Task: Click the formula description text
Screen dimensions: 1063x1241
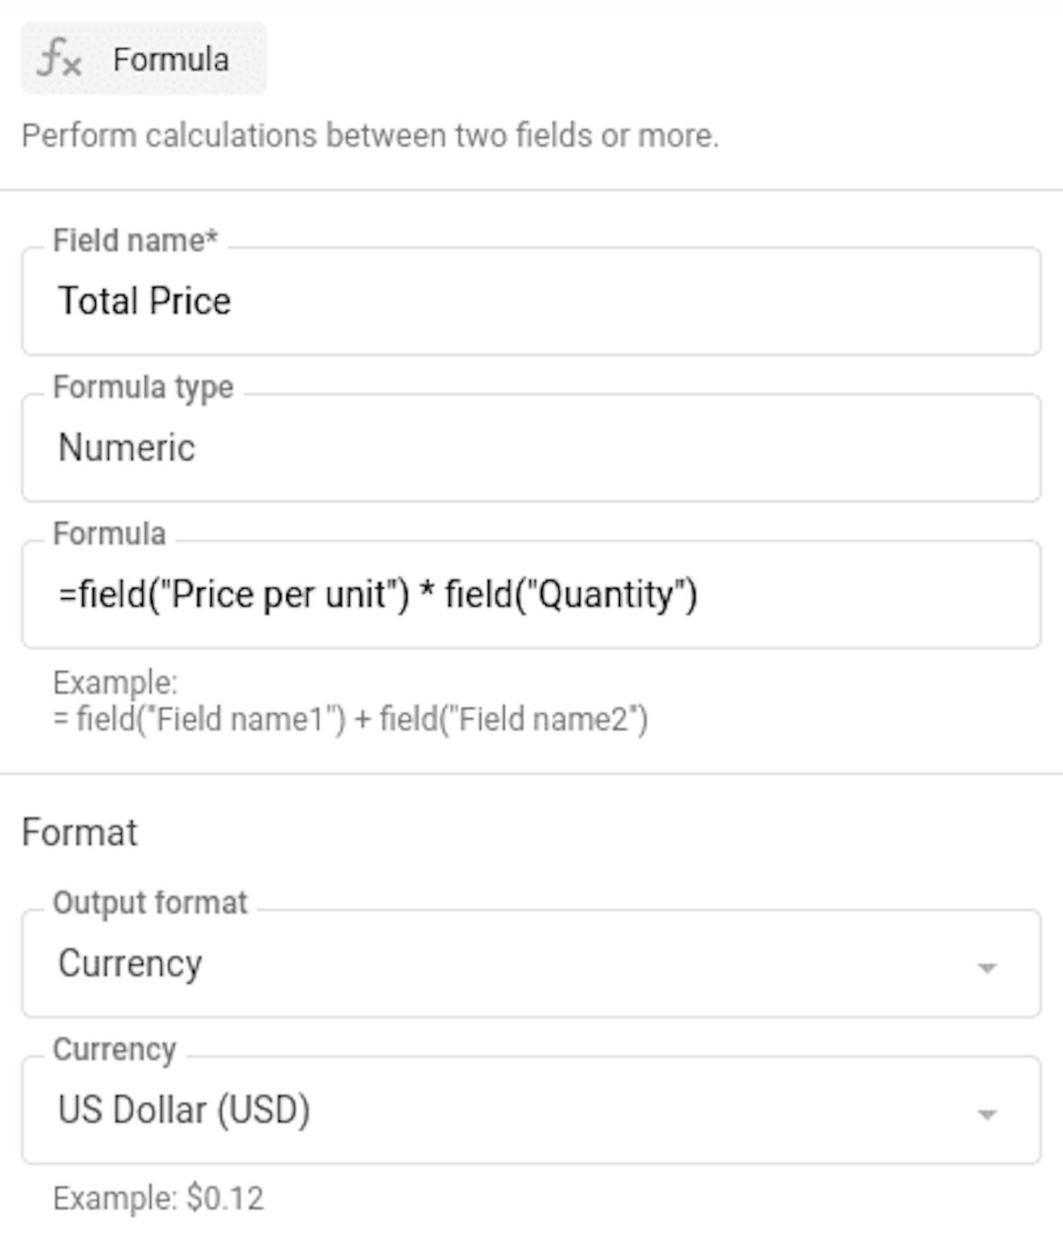Action: coord(370,135)
